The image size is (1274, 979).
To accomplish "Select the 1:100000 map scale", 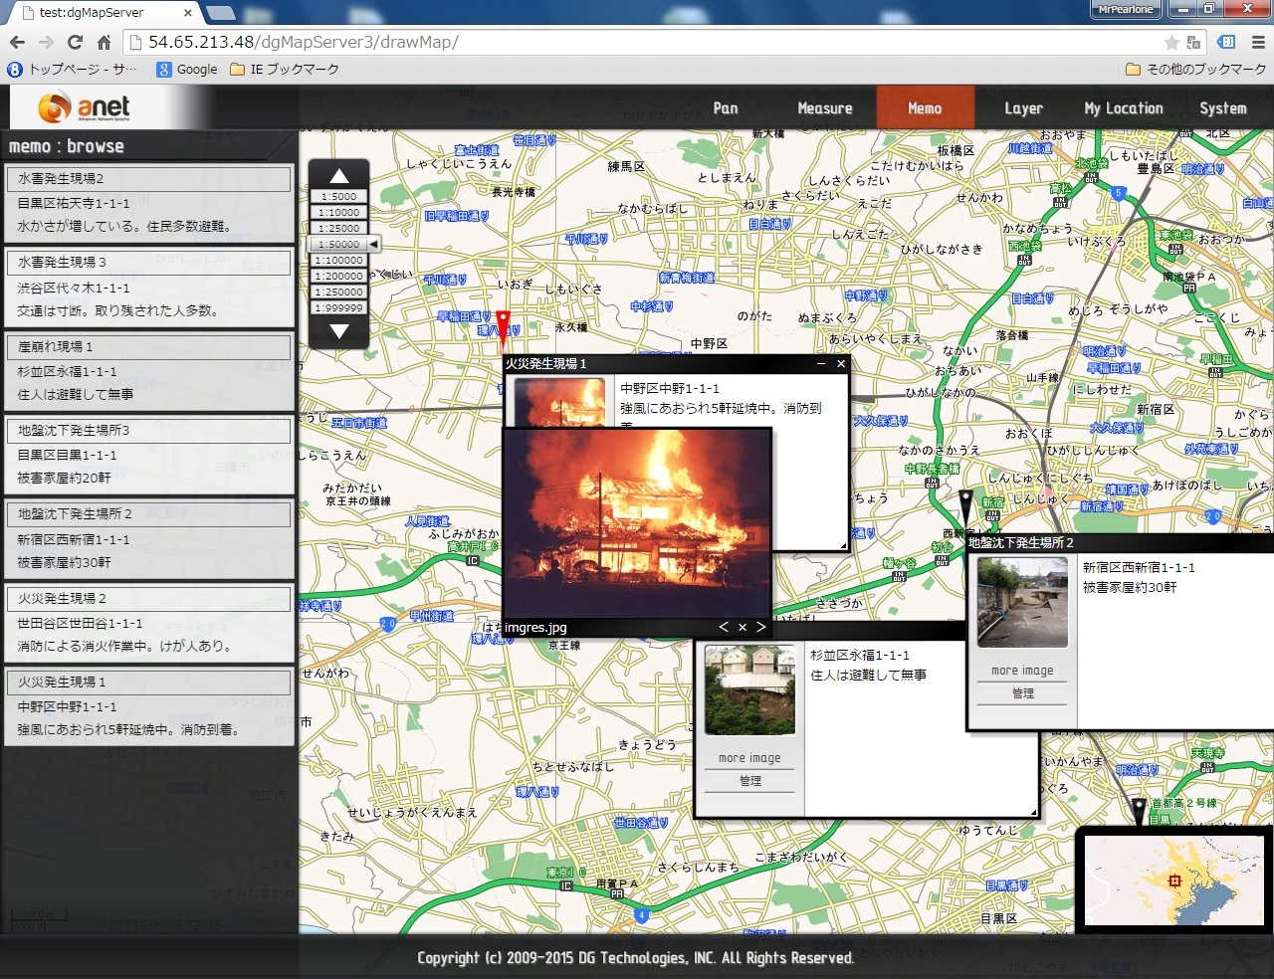I will click(338, 261).
